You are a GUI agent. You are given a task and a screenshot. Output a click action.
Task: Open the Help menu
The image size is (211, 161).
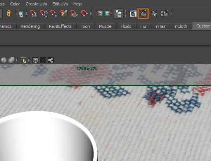coord(77,4)
